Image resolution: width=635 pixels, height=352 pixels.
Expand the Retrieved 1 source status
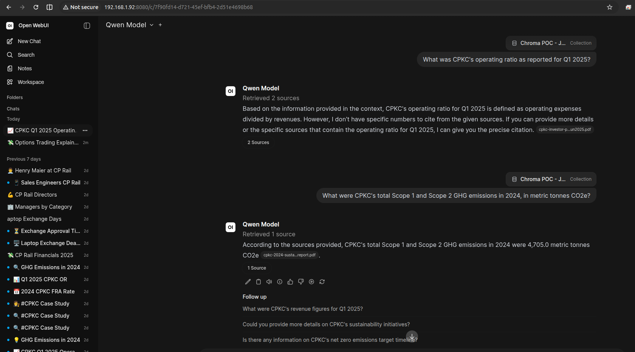pos(269,234)
